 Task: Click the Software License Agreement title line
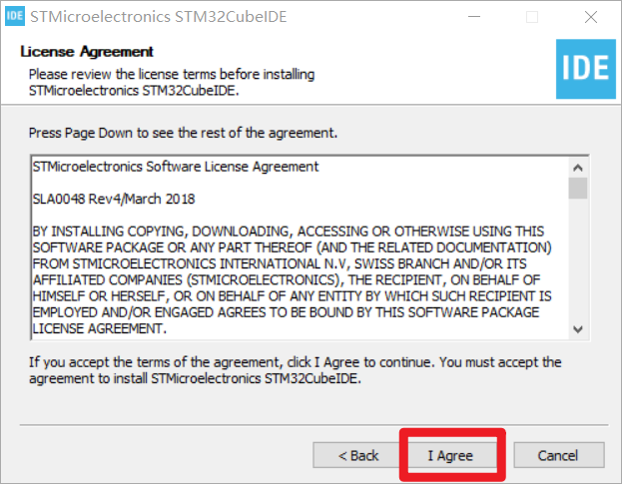pos(176,167)
